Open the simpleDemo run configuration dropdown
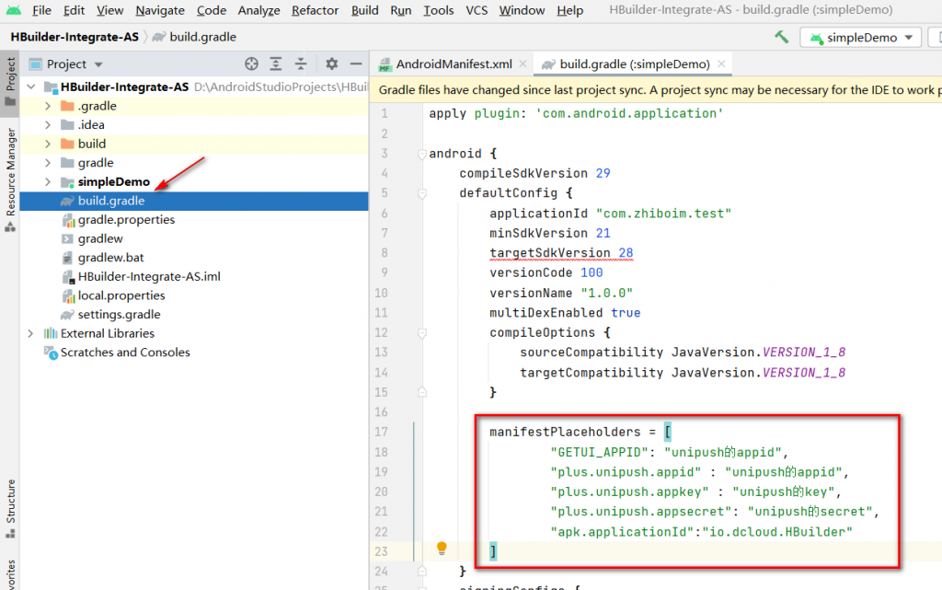The height and width of the screenshot is (590, 942). tap(860, 37)
